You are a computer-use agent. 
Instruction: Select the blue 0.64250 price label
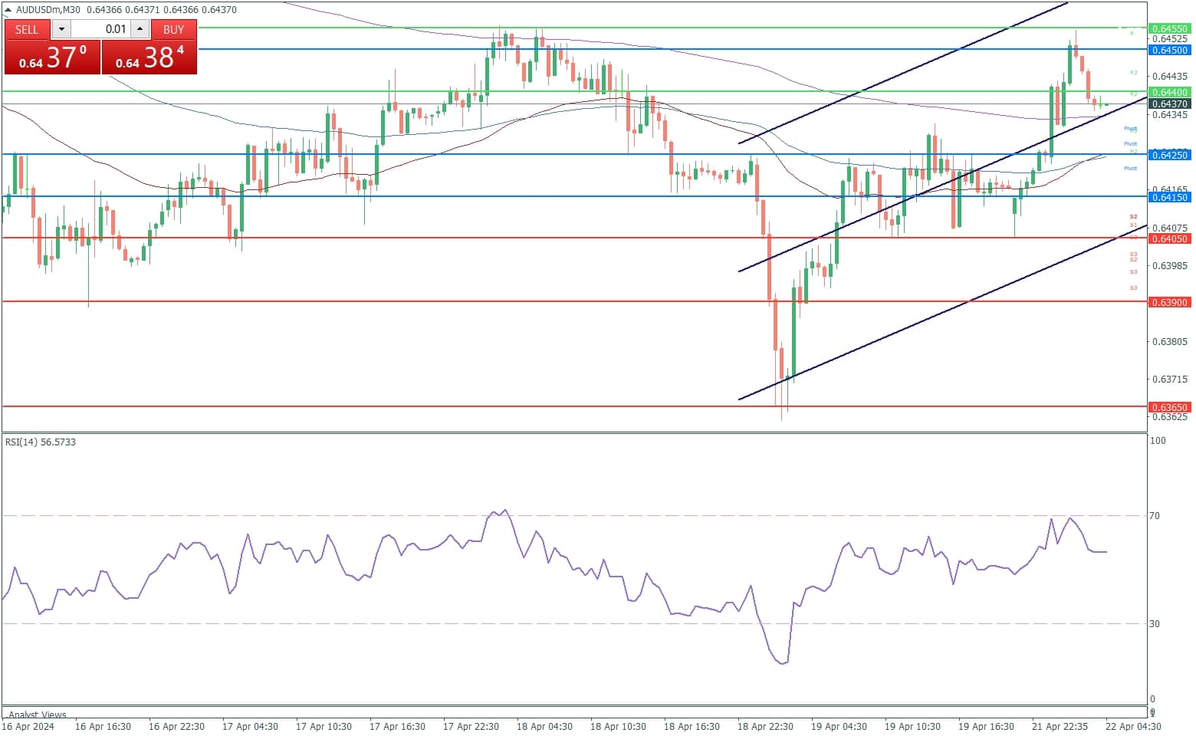click(x=1170, y=155)
